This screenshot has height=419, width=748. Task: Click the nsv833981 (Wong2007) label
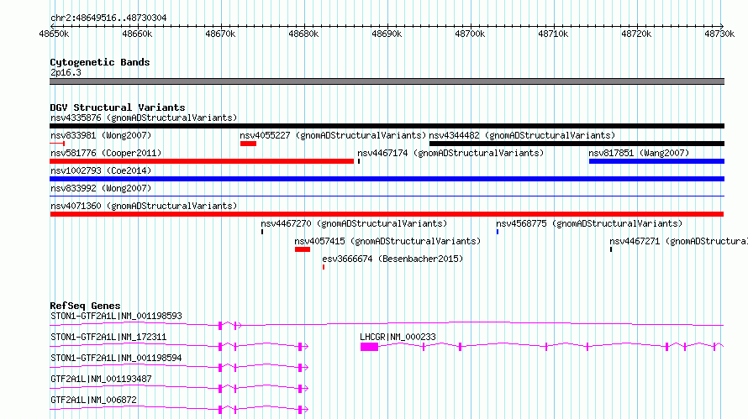[x=101, y=135]
